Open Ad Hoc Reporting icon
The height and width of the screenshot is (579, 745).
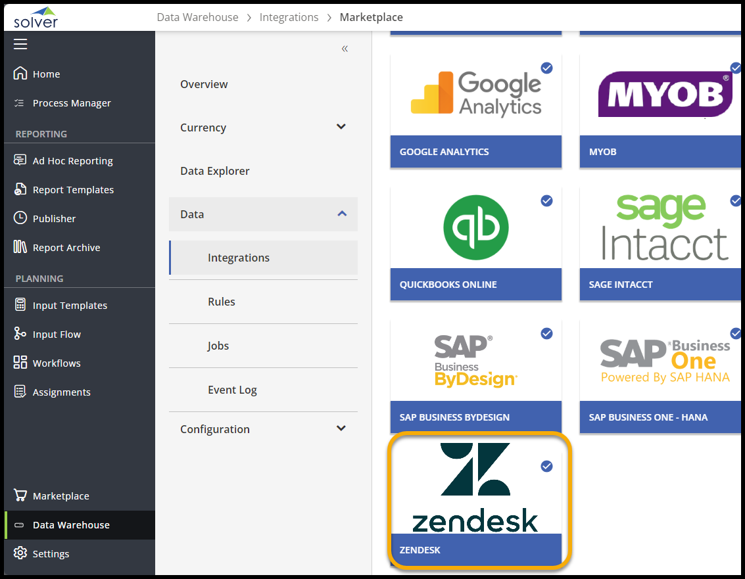click(x=20, y=161)
